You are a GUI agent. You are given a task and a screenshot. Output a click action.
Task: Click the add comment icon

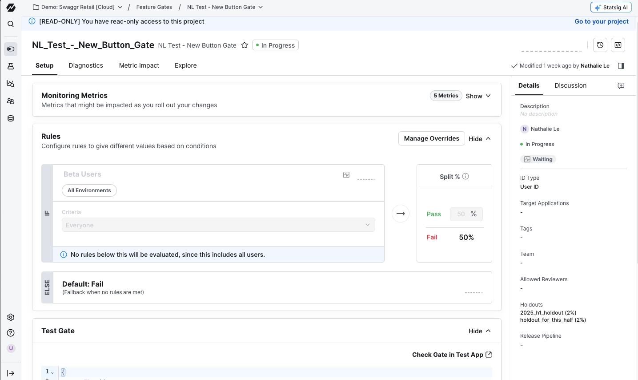(621, 86)
